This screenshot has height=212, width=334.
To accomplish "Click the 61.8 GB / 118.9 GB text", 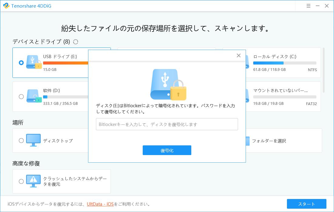I will click(269, 69).
